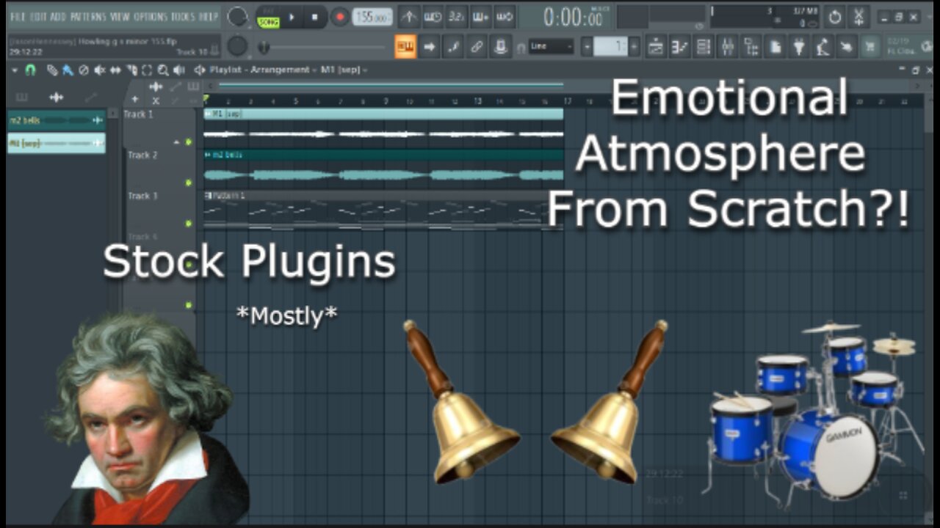This screenshot has width=940, height=528.
Task: Select the playlist Paint brush tool
Action: click(67, 70)
